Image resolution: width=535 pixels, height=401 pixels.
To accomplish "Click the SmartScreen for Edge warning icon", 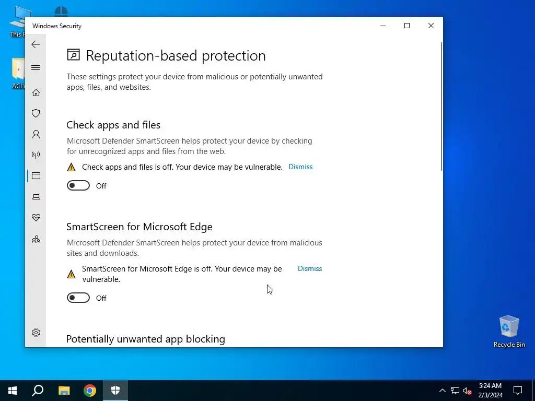I will point(71,274).
